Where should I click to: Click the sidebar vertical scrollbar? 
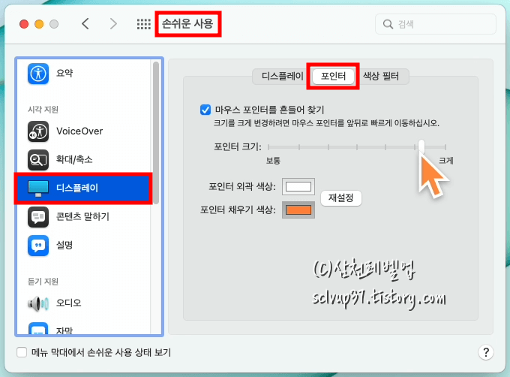pyautogui.click(x=156, y=133)
